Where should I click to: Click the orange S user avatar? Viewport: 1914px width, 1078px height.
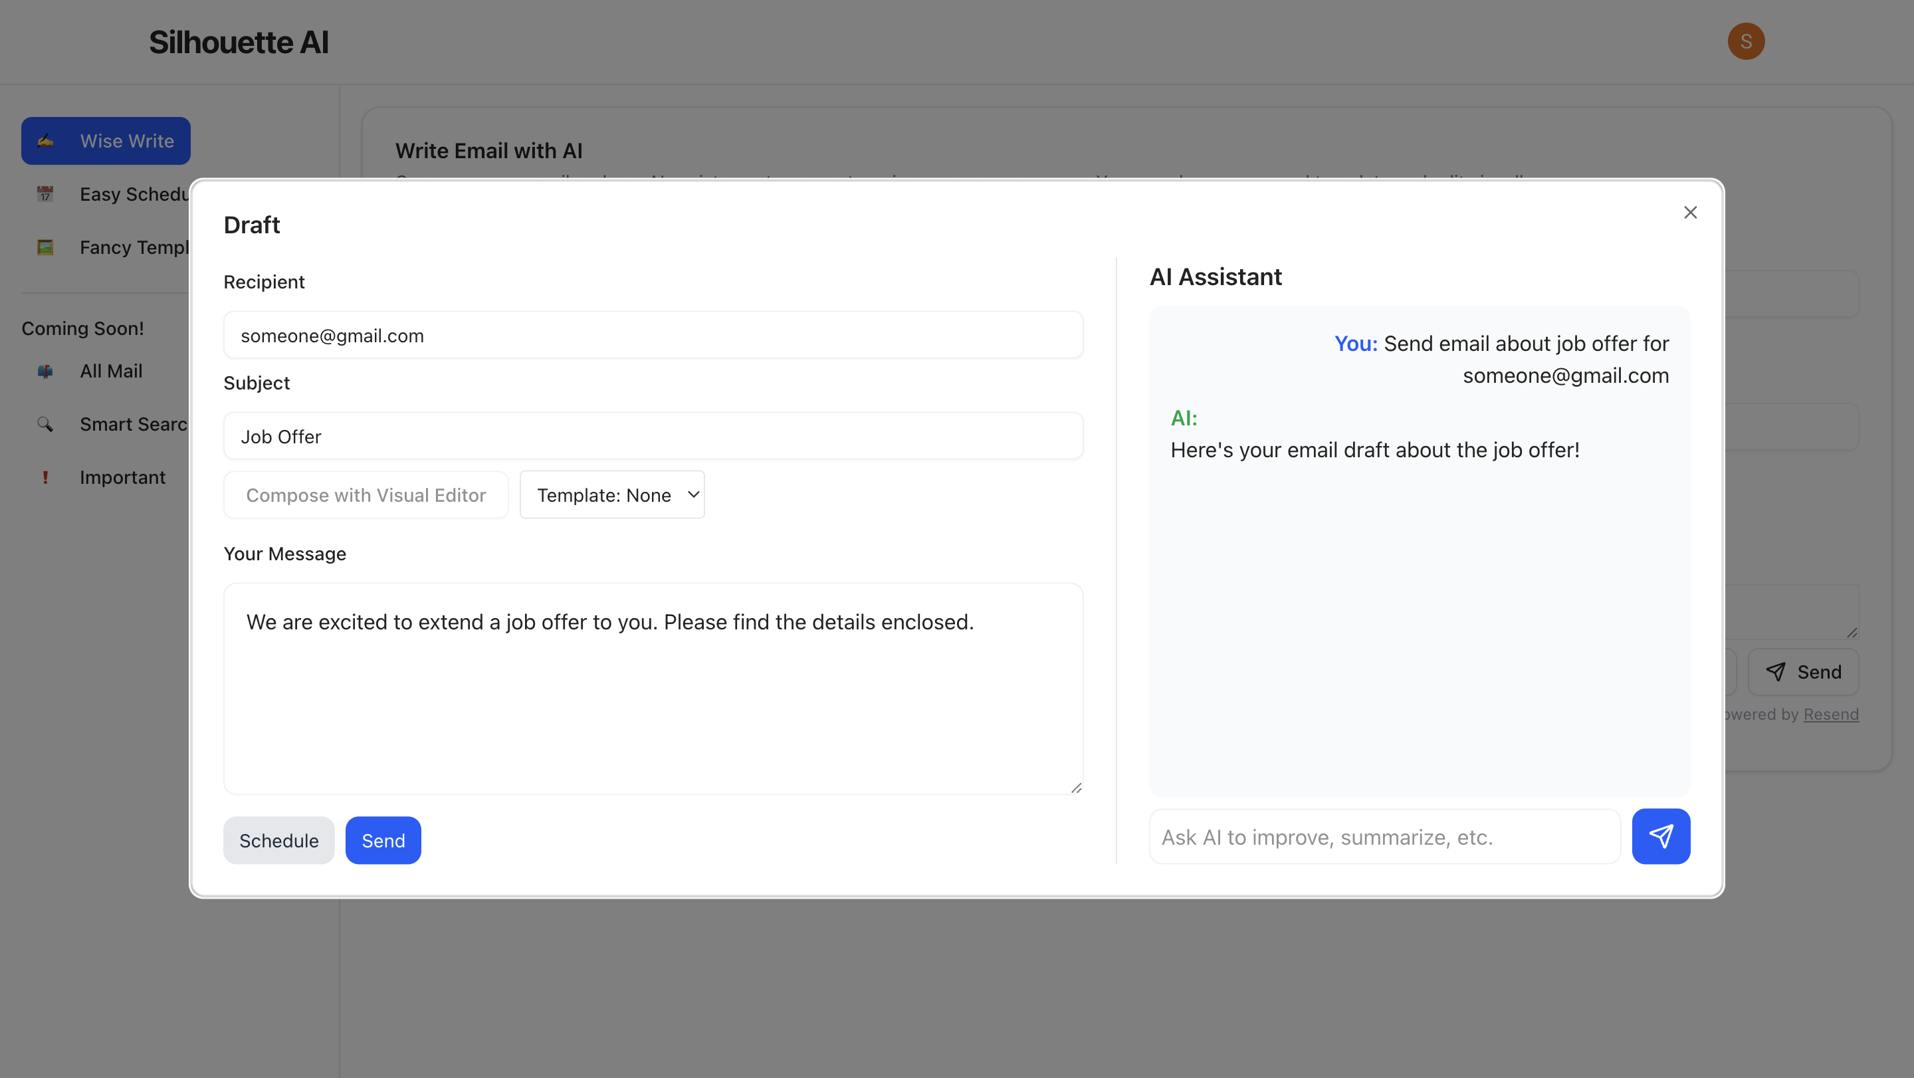tap(1745, 42)
